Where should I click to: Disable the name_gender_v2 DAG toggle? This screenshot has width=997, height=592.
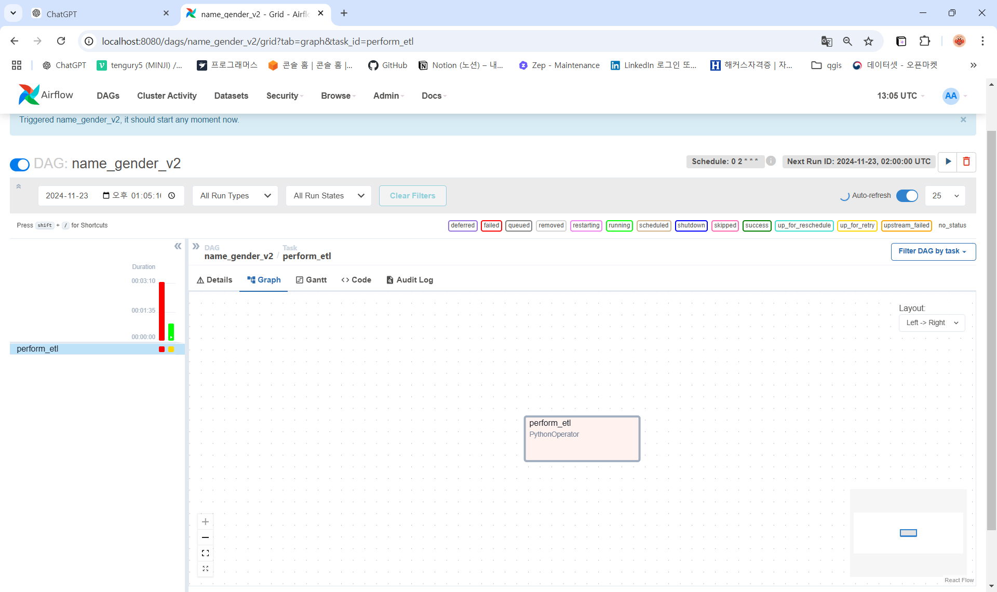point(19,164)
